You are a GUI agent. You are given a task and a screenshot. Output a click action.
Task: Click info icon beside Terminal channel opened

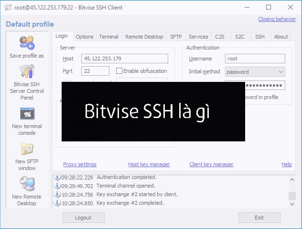click(x=57, y=186)
